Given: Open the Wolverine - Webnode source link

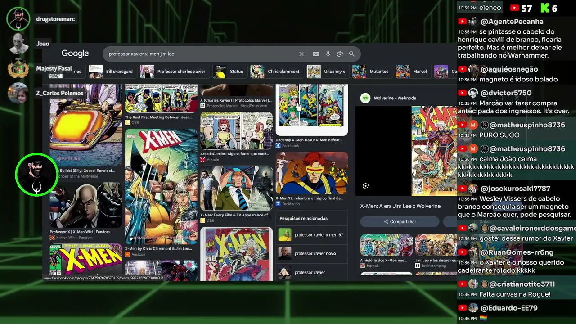Looking at the screenshot, I should point(395,98).
